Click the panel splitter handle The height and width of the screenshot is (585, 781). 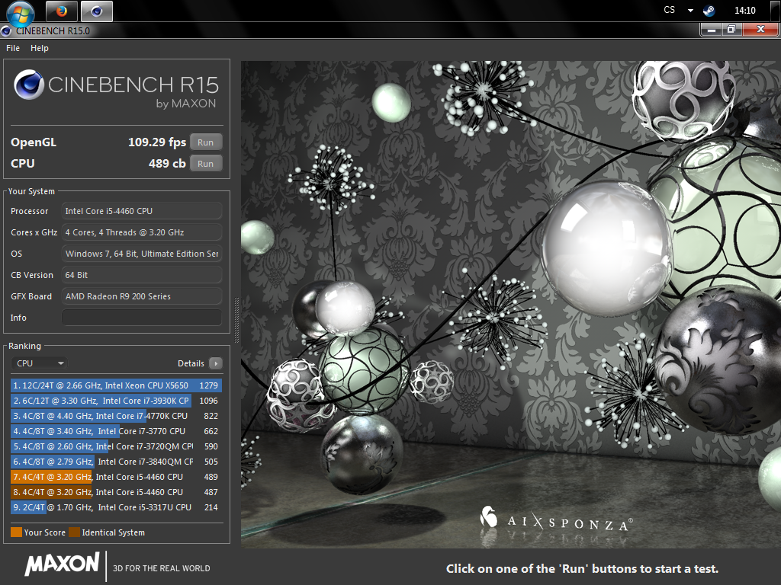pos(236,321)
